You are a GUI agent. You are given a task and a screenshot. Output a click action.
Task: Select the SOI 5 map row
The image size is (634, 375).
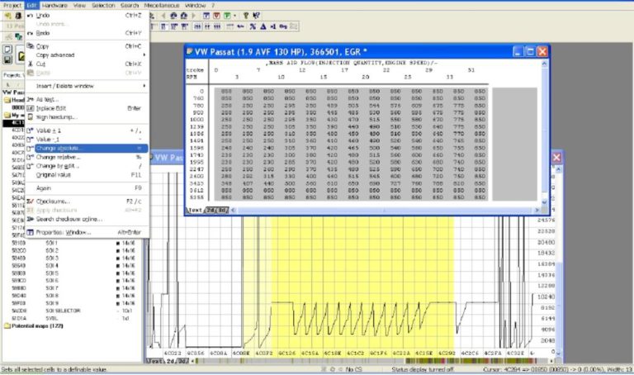[x=73, y=273]
